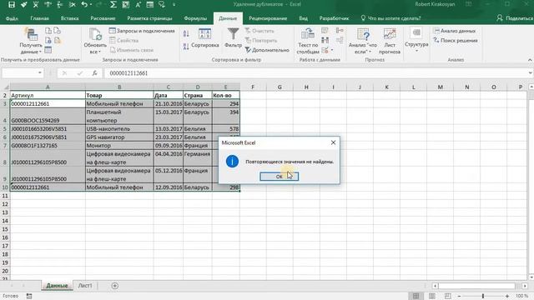The height and width of the screenshot is (300, 534).
Task: Open the Получить данные menu
Action: pos(31,42)
